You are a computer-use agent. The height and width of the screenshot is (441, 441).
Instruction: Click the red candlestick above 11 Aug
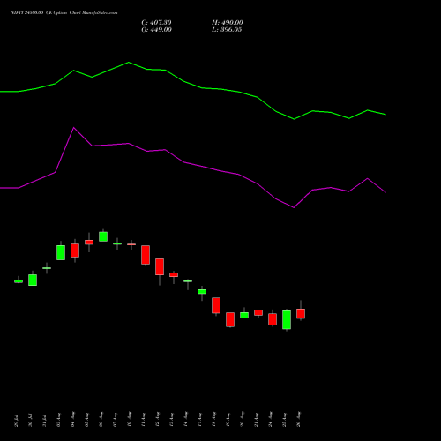pos(146,255)
